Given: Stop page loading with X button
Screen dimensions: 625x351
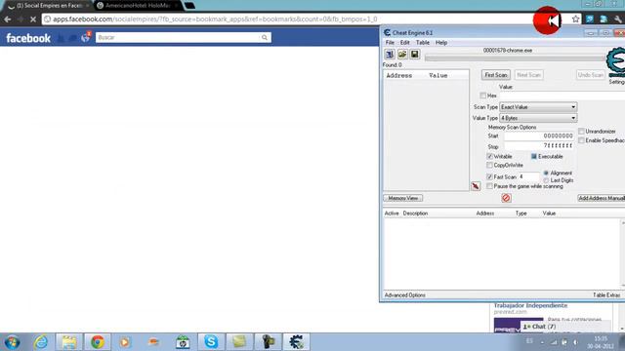Looking at the screenshot, I should pyautogui.click(x=33, y=19).
